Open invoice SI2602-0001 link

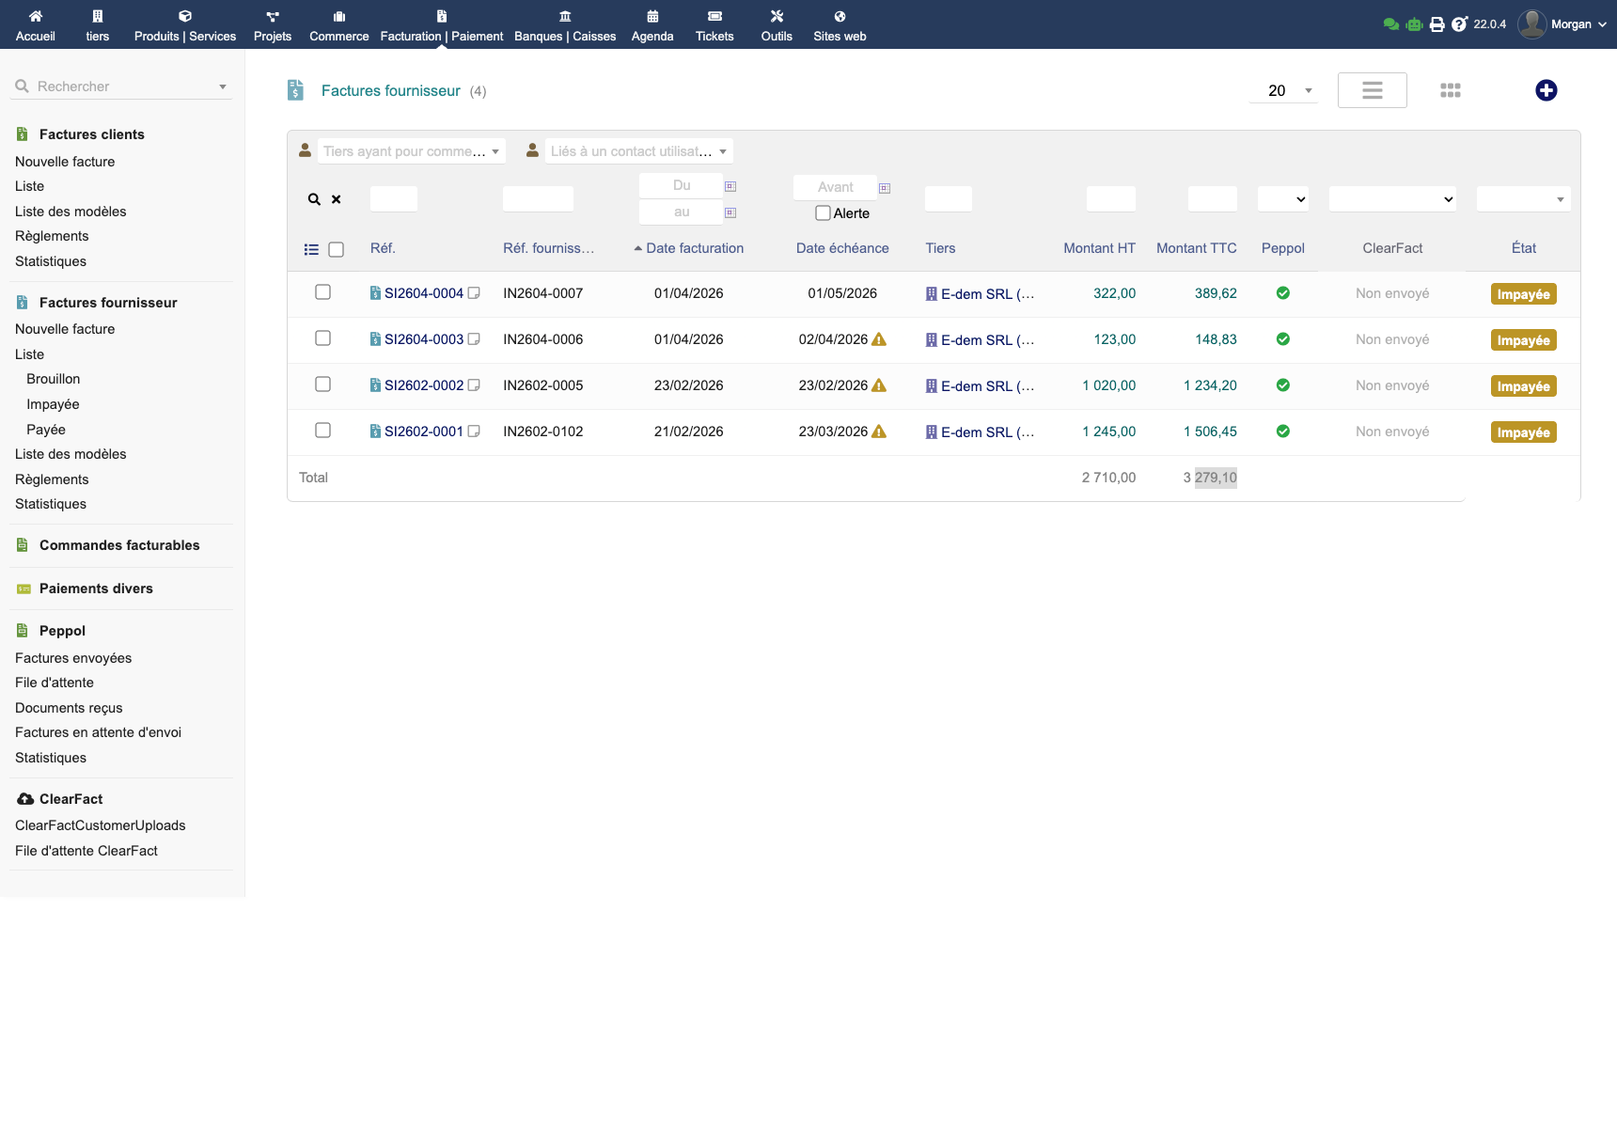pos(423,432)
